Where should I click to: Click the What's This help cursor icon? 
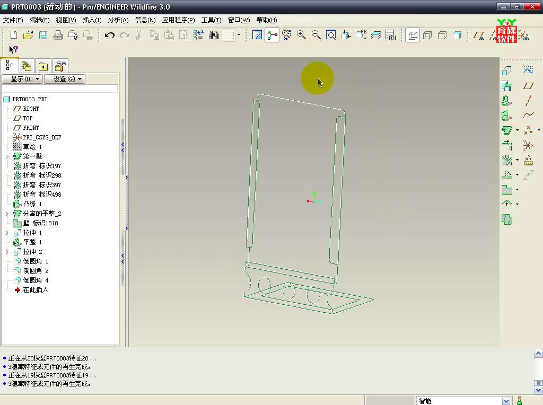tap(13, 49)
